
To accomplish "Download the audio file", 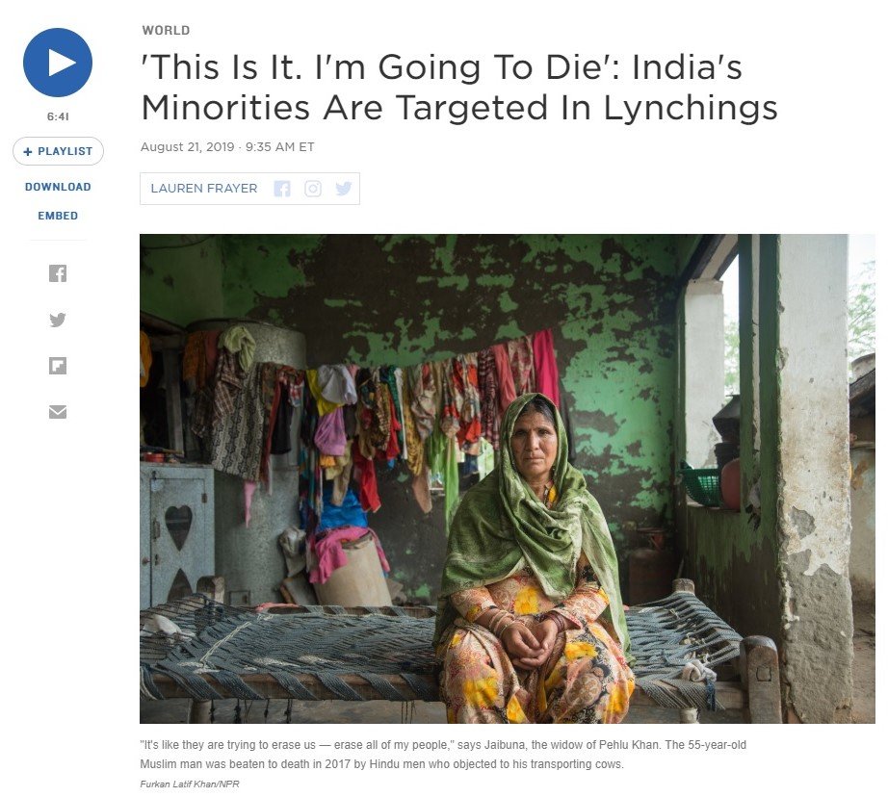I will point(58,187).
